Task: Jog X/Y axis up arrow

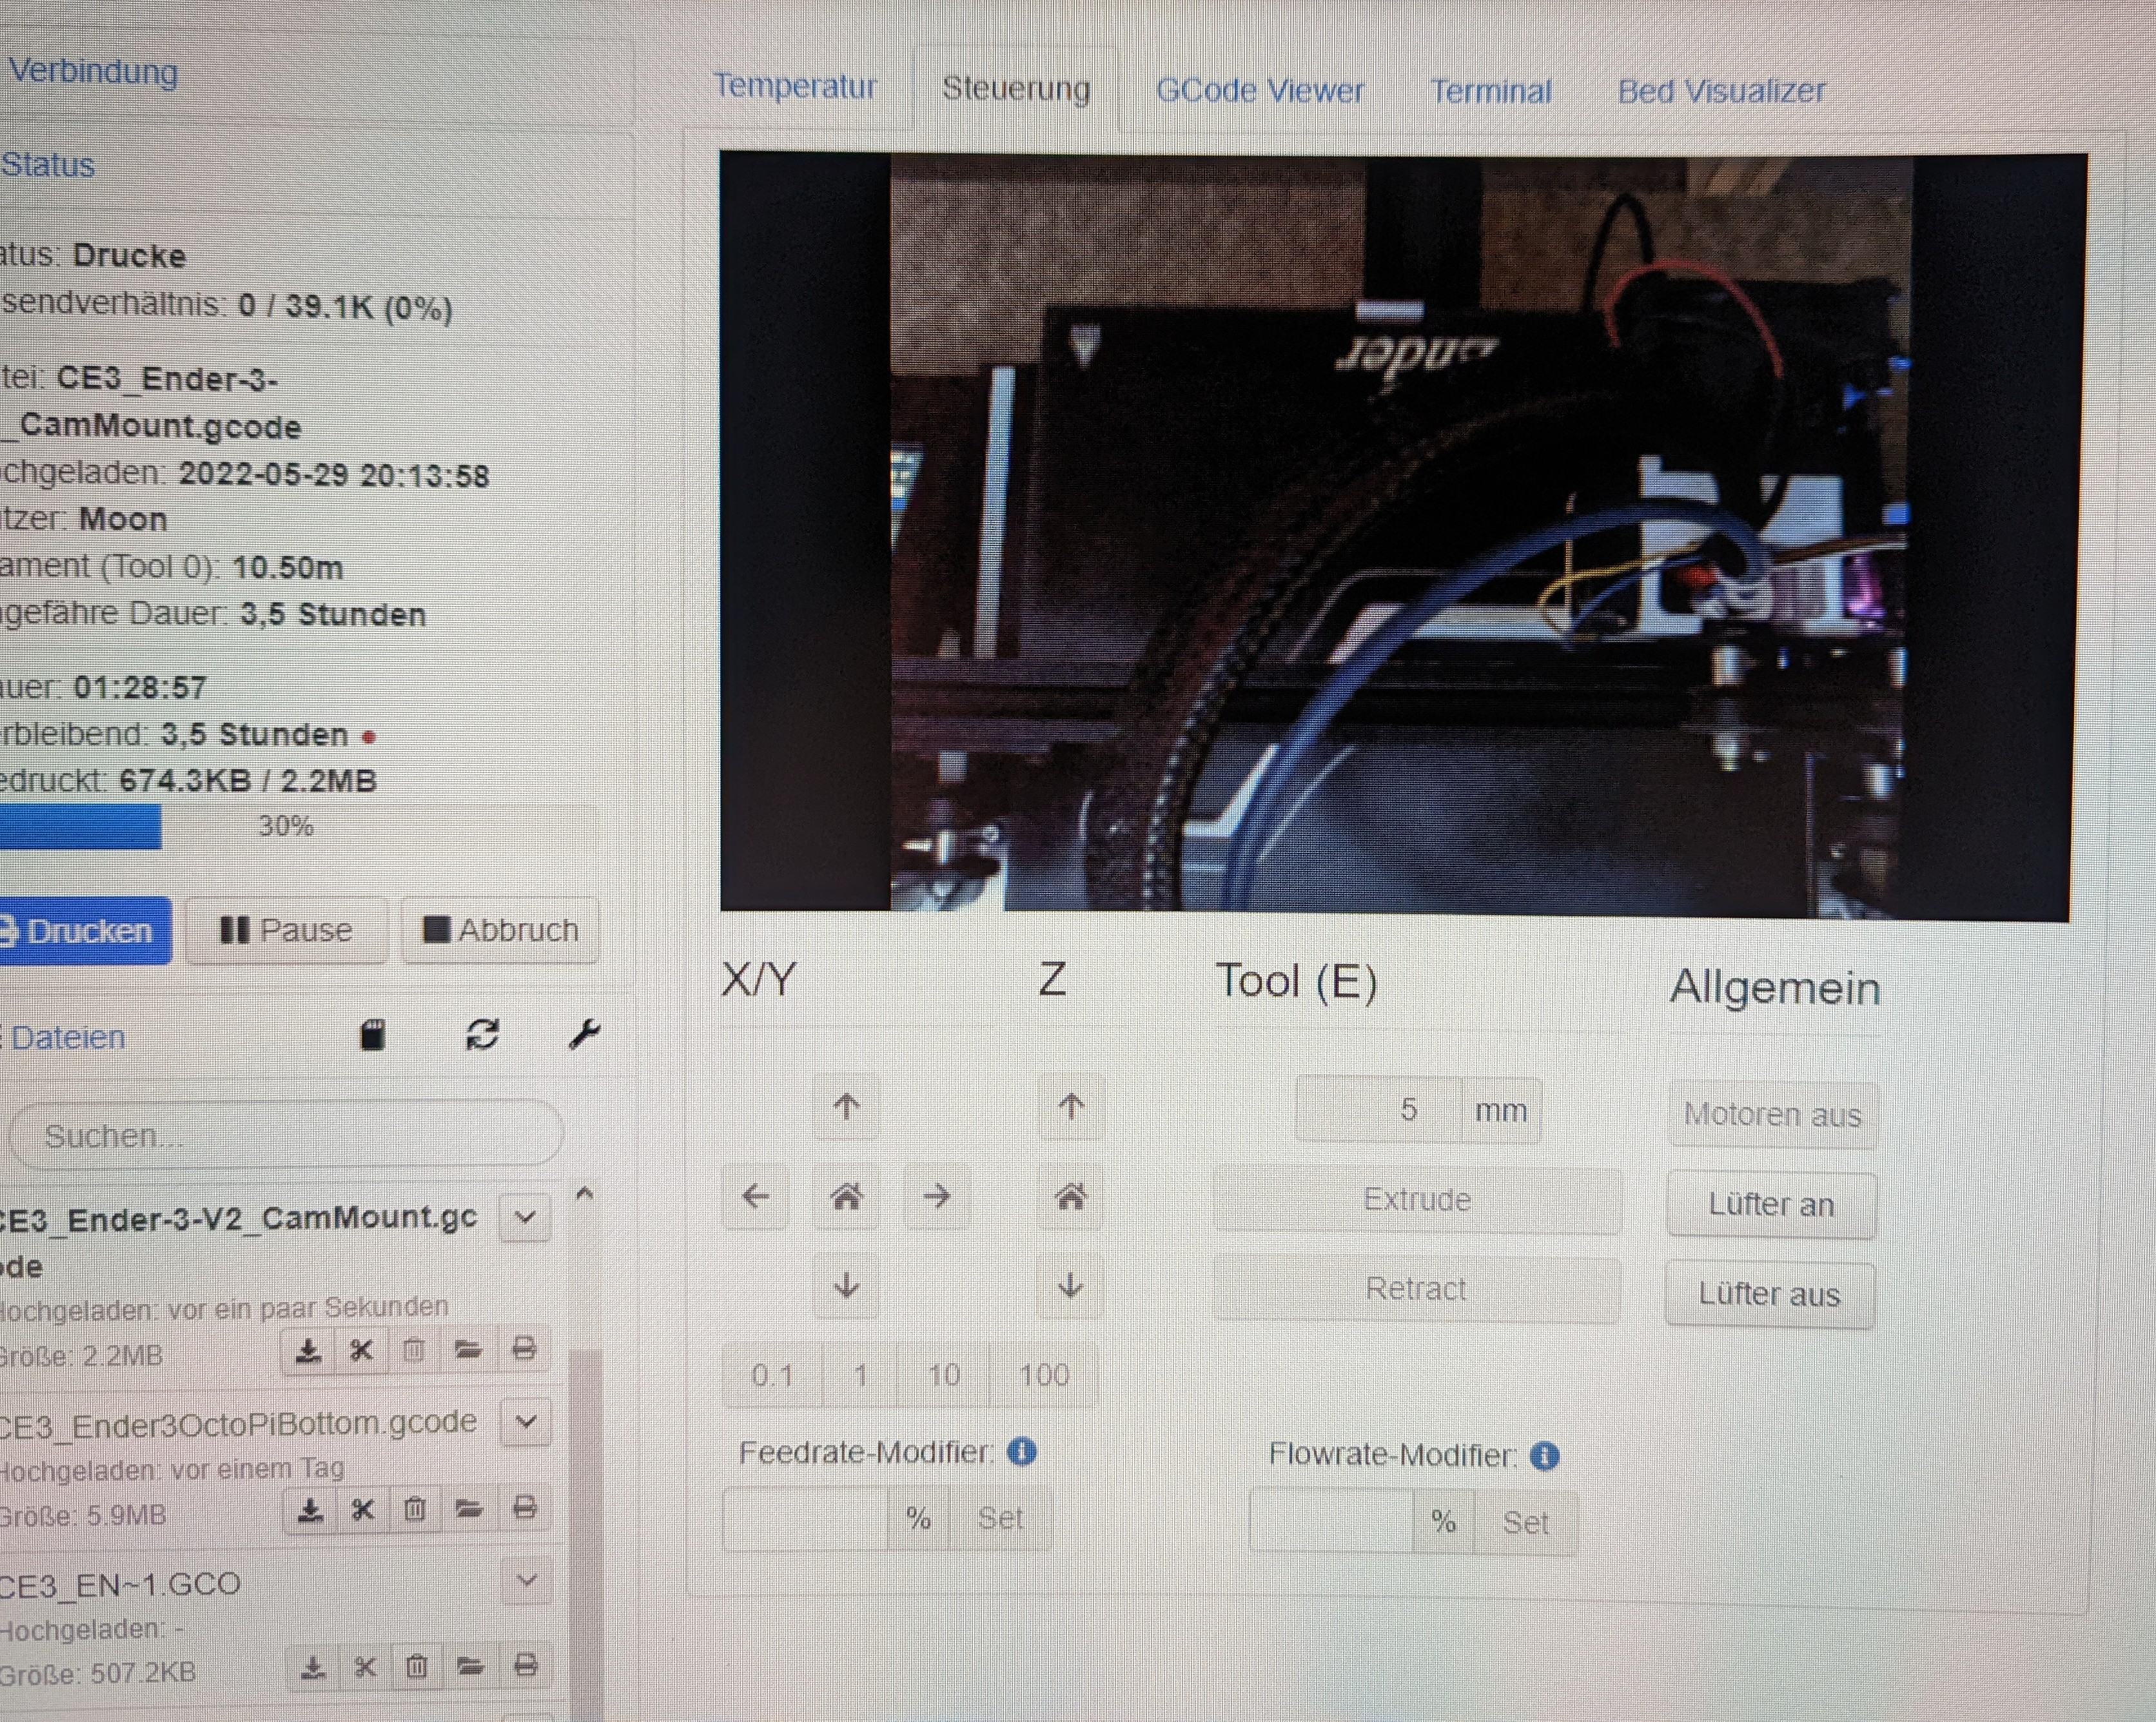Action: [847, 1107]
